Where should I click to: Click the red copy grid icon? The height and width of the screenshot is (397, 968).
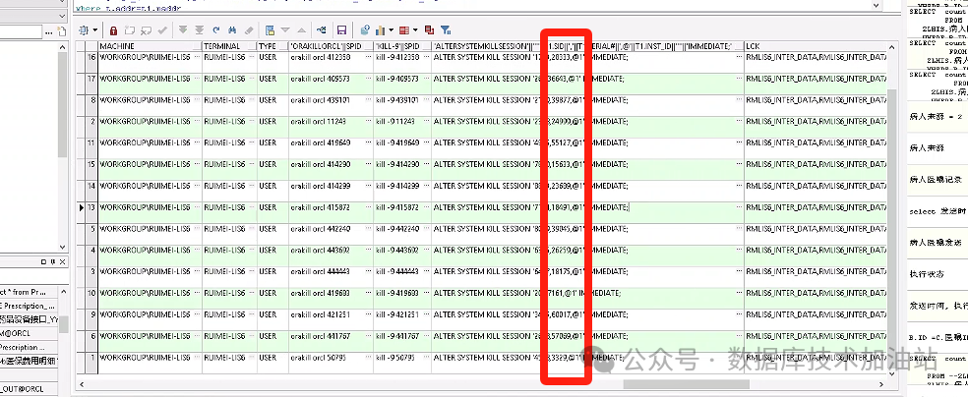tap(430, 29)
